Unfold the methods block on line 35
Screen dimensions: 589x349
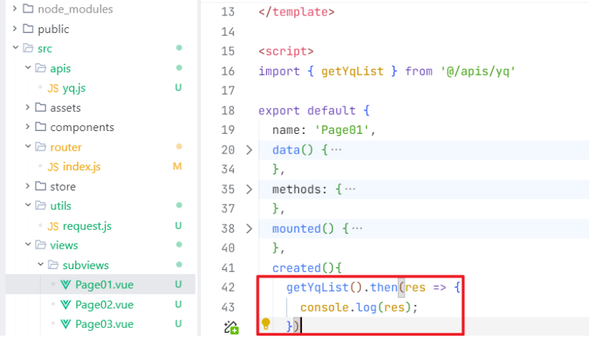[249, 189]
